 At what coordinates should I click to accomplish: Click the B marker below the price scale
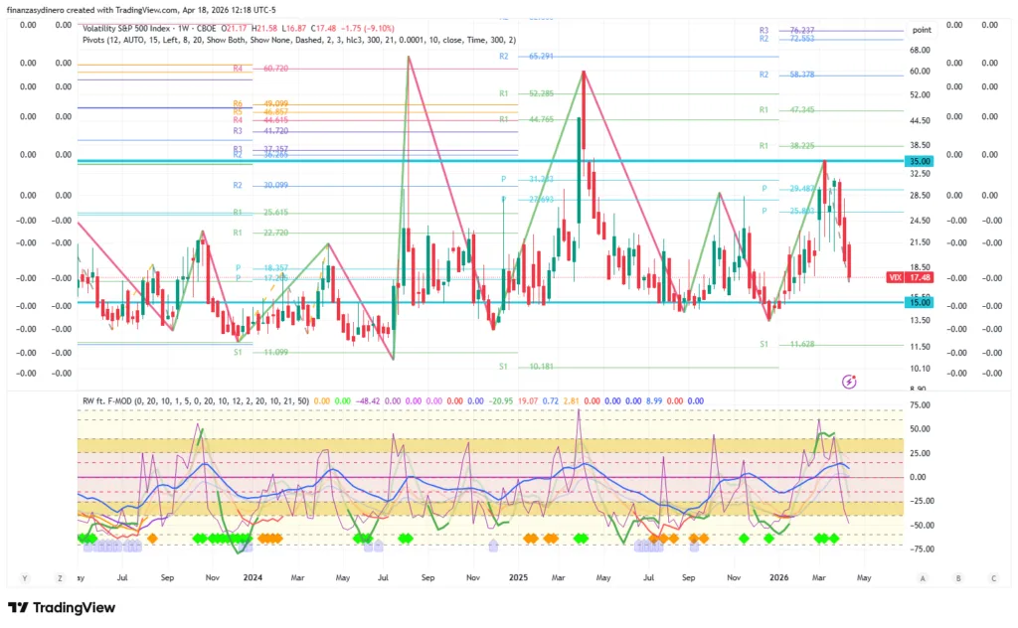click(957, 577)
